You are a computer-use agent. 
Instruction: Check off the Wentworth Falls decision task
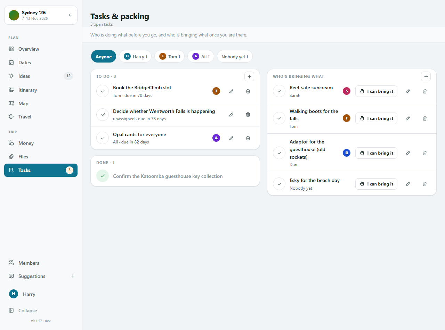pyautogui.click(x=103, y=115)
